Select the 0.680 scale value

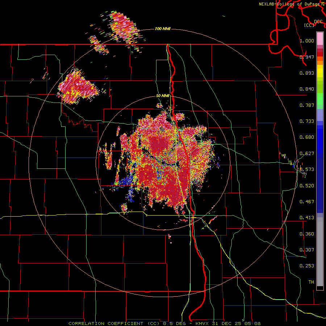[x=307, y=137]
